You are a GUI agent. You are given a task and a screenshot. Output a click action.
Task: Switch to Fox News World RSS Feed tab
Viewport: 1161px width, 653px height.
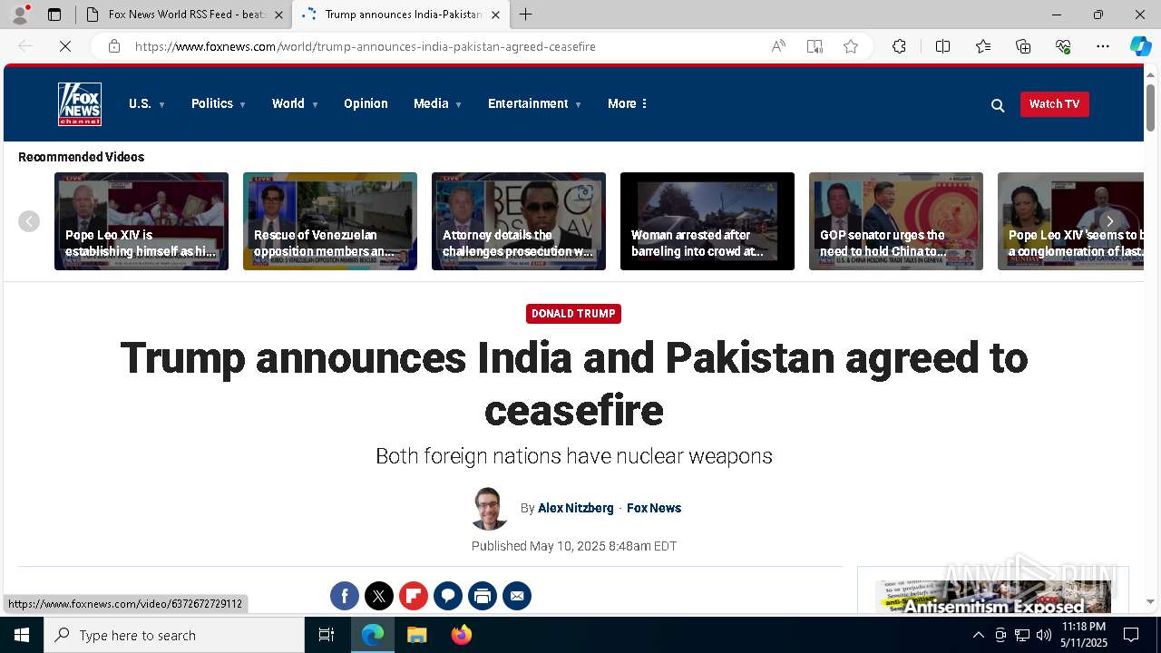(x=186, y=15)
